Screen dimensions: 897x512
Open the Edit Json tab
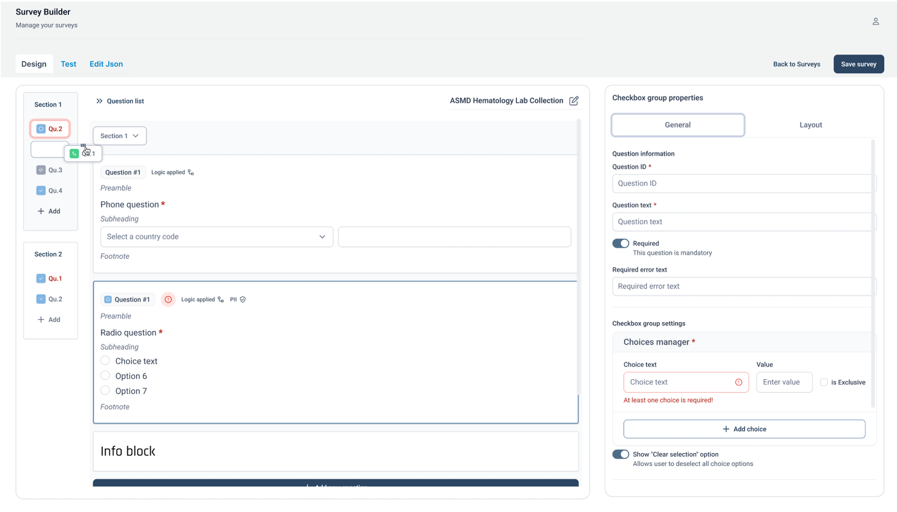[x=106, y=64]
